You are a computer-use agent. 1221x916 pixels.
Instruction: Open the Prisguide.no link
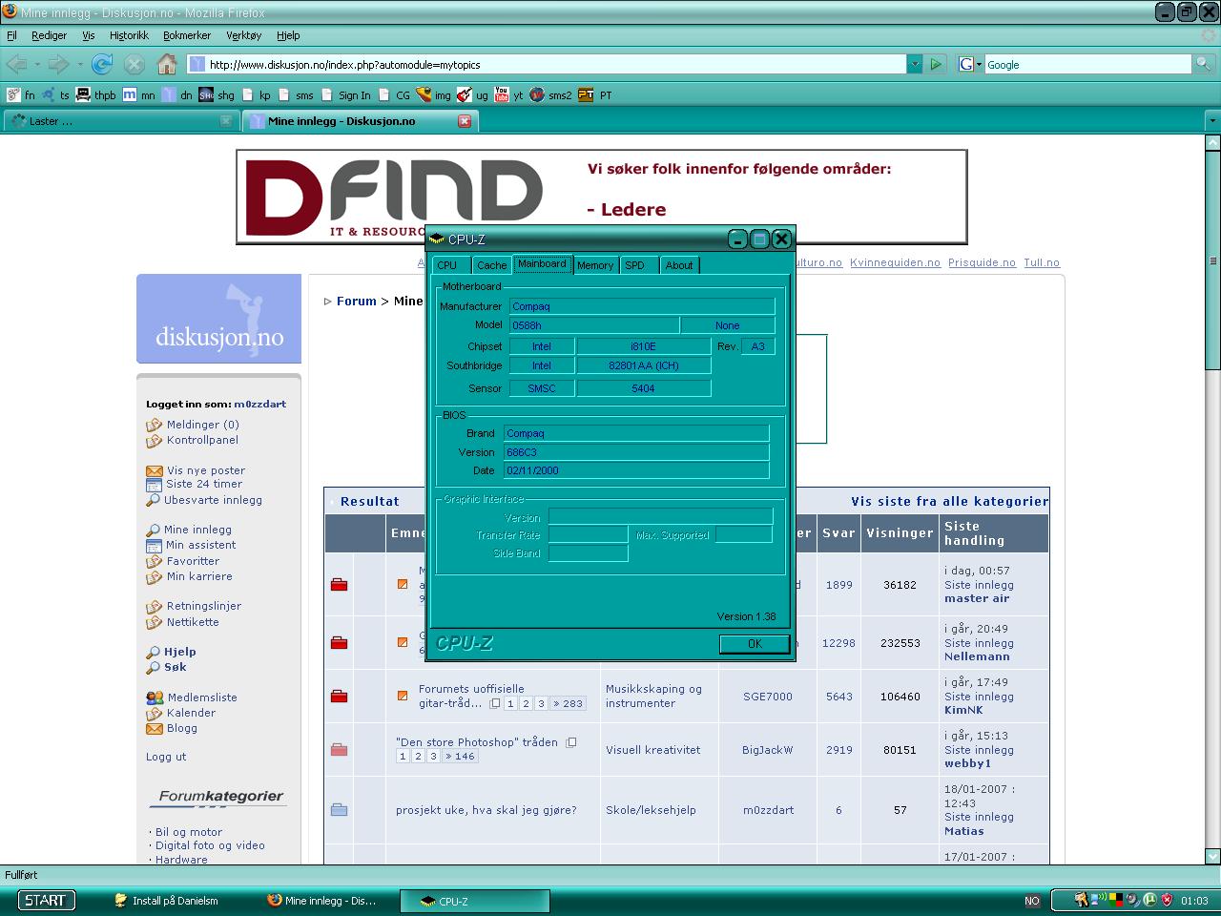[982, 262]
